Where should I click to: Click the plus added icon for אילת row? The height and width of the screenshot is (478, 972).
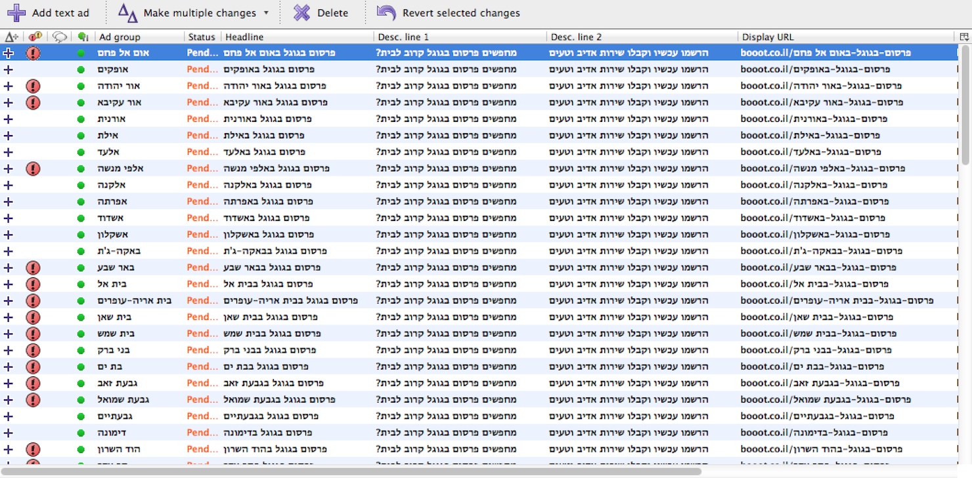coord(9,135)
